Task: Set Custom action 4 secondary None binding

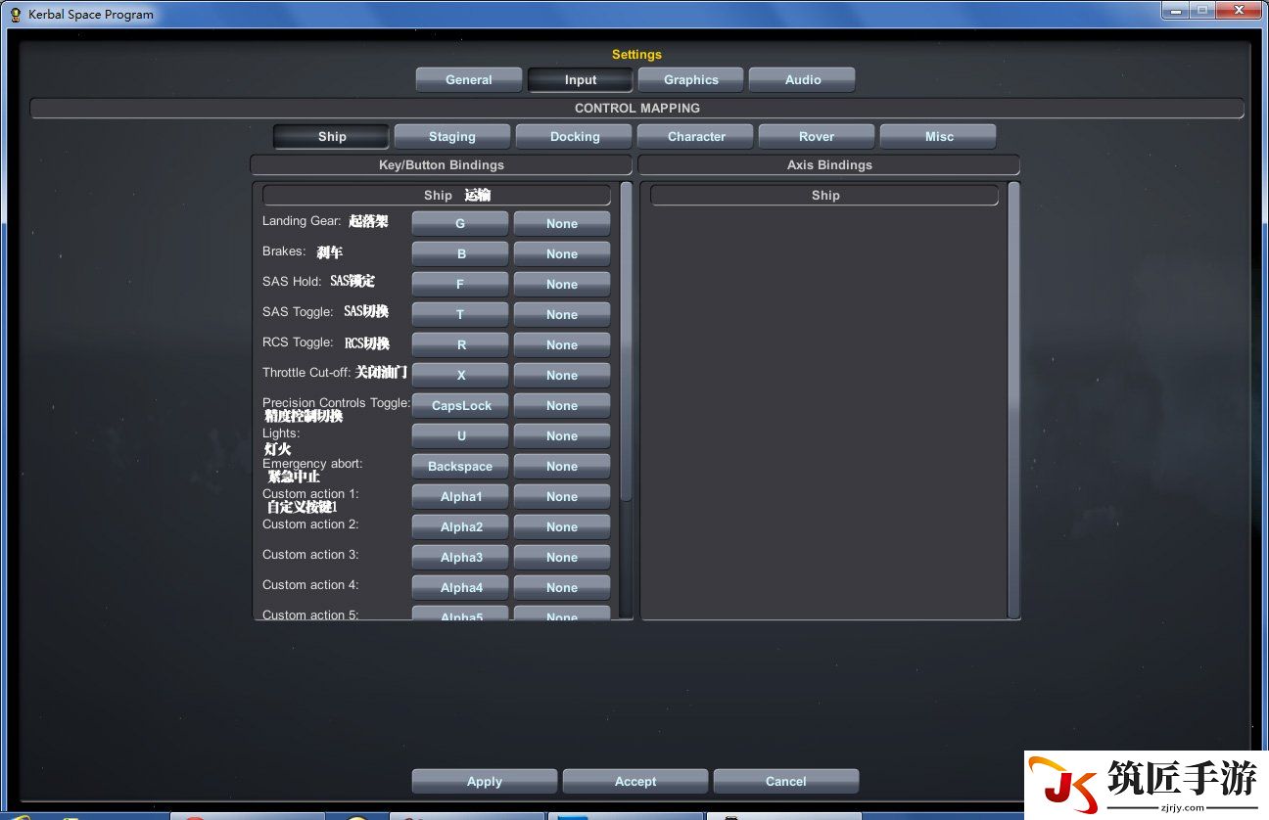Action: (562, 588)
